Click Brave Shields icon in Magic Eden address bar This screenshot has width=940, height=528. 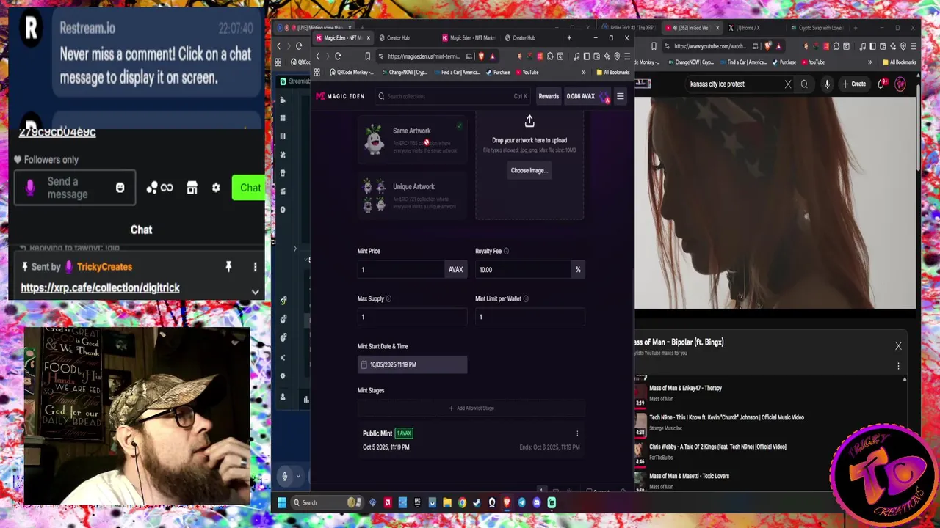click(x=481, y=56)
